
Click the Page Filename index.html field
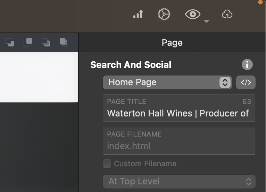(x=179, y=146)
